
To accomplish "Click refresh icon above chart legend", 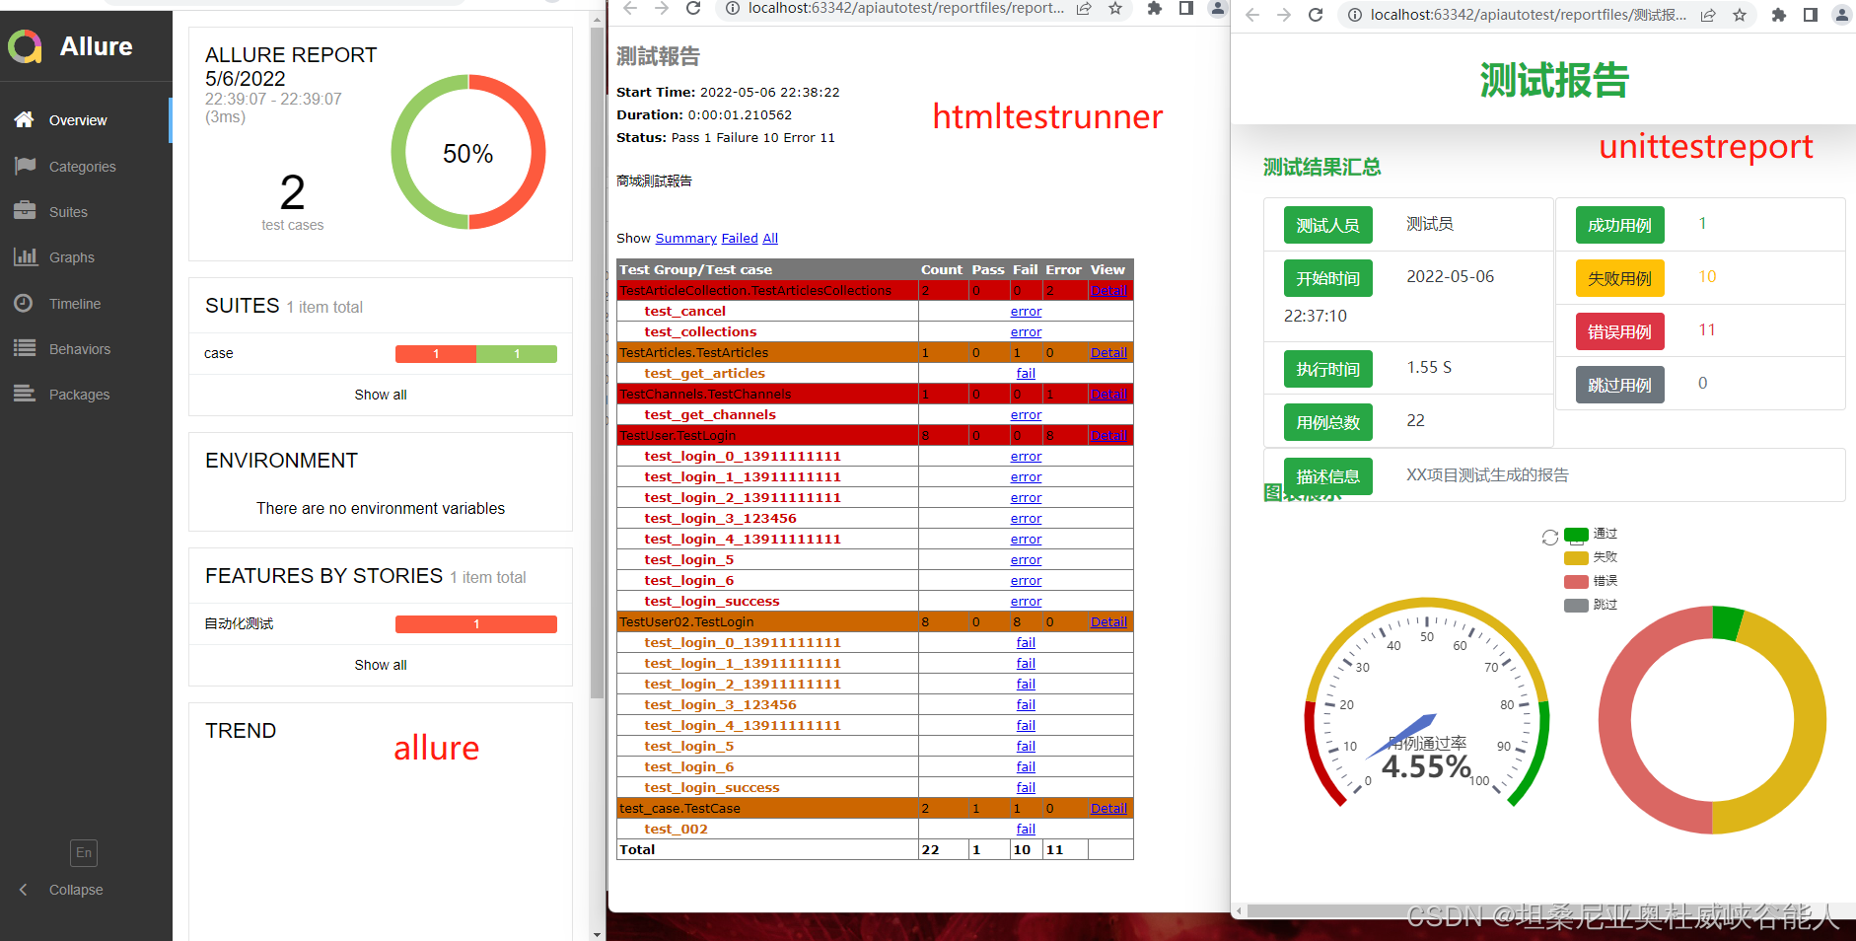I will (x=1550, y=538).
